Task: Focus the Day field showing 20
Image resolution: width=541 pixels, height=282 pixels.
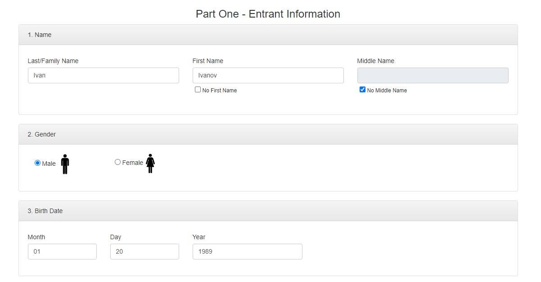Action: tap(144, 252)
